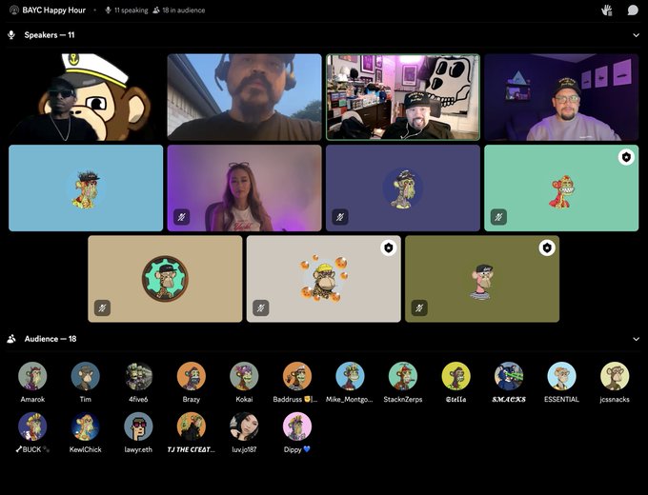Open the chat bubble icon
The image size is (648, 495).
pos(633,10)
